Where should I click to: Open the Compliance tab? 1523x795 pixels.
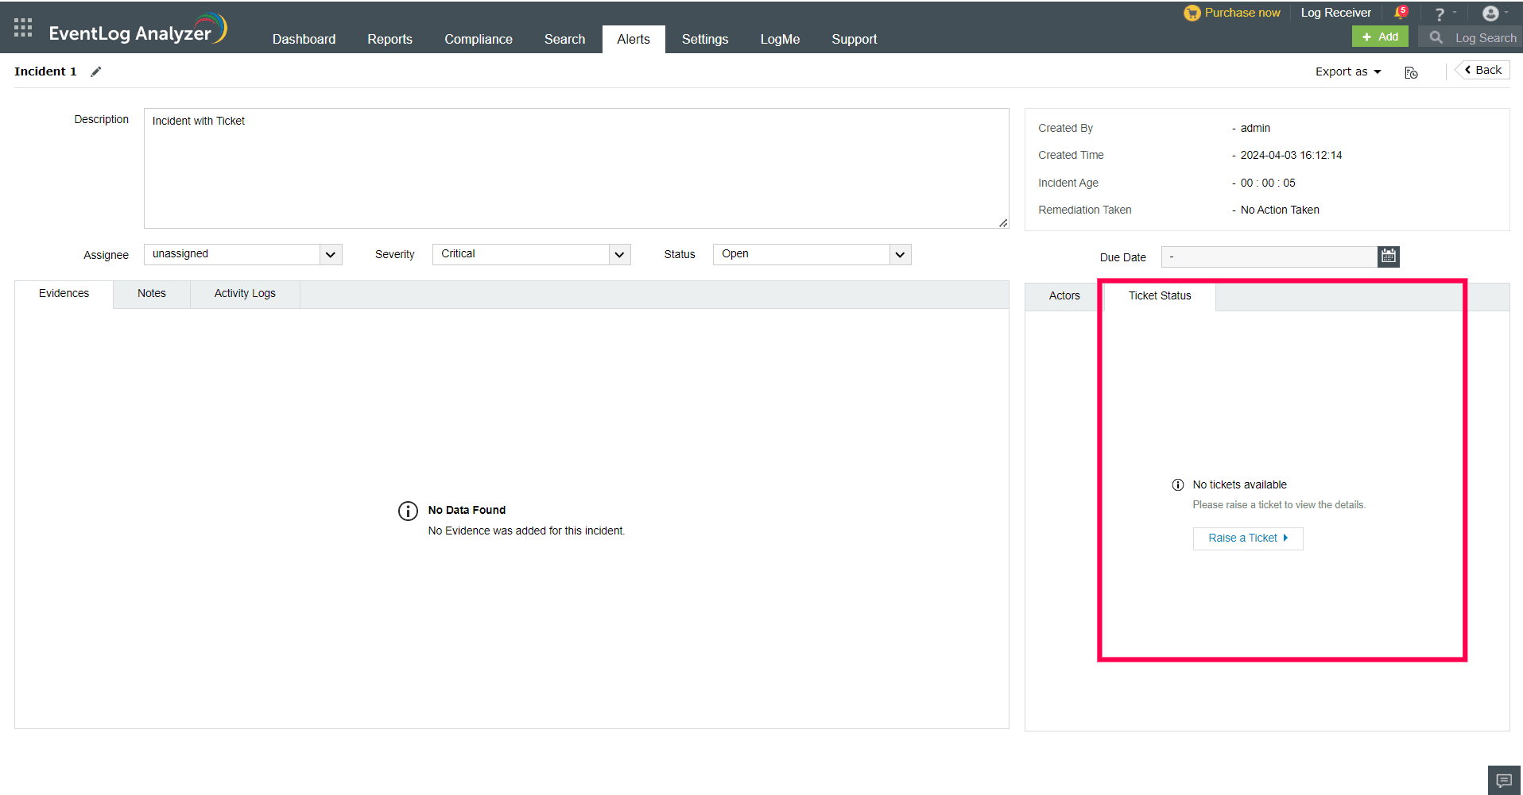pyautogui.click(x=479, y=39)
